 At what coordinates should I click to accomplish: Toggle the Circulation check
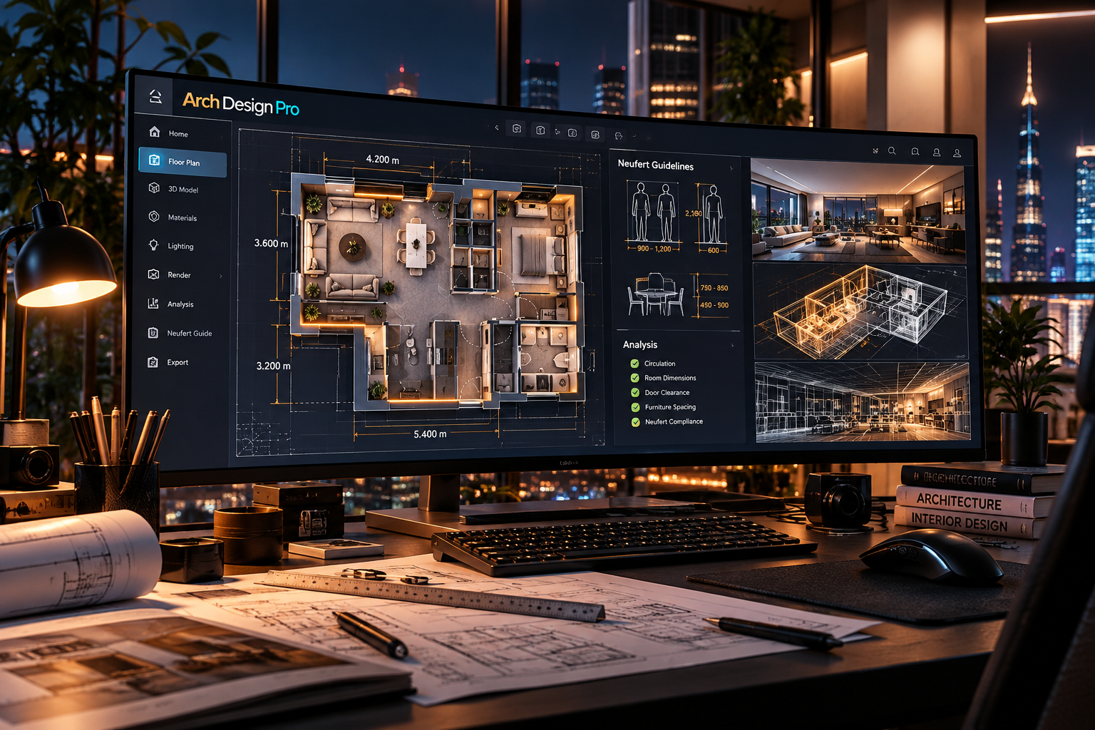[x=634, y=364]
